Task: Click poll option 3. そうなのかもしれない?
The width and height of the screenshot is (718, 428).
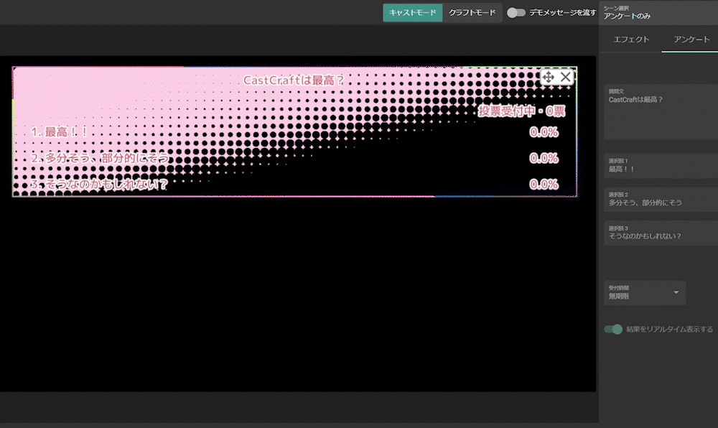Action: (x=99, y=185)
